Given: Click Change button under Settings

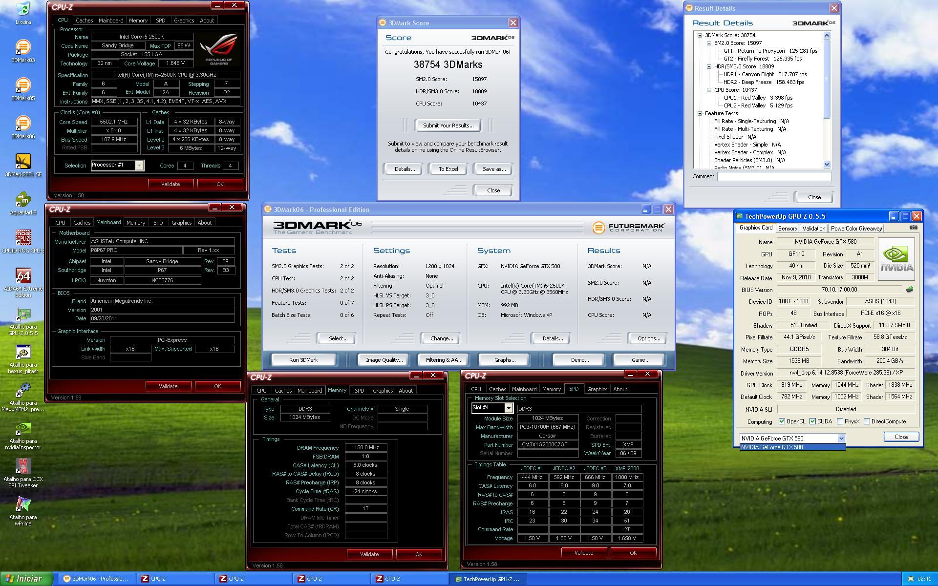Looking at the screenshot, I should (441, 338).
